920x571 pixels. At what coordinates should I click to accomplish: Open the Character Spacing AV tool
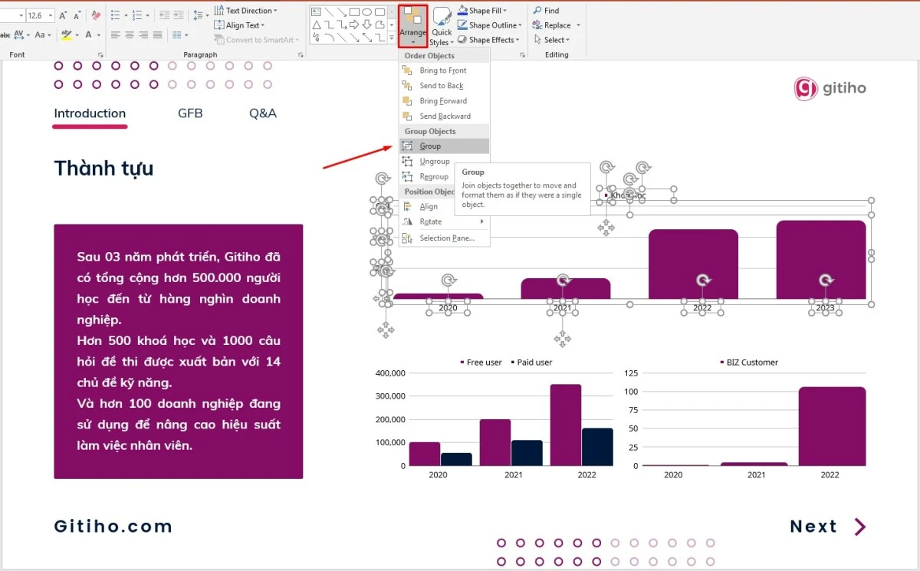pyautogui.click(x=21, y=34)
